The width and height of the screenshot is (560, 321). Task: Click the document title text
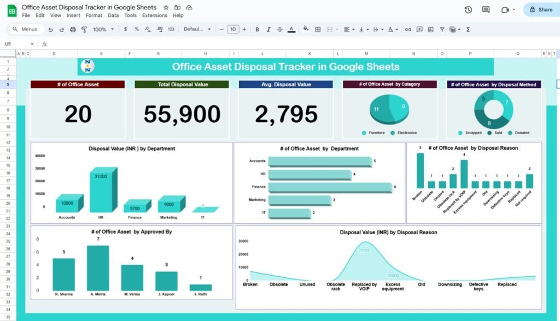[89, 7]
